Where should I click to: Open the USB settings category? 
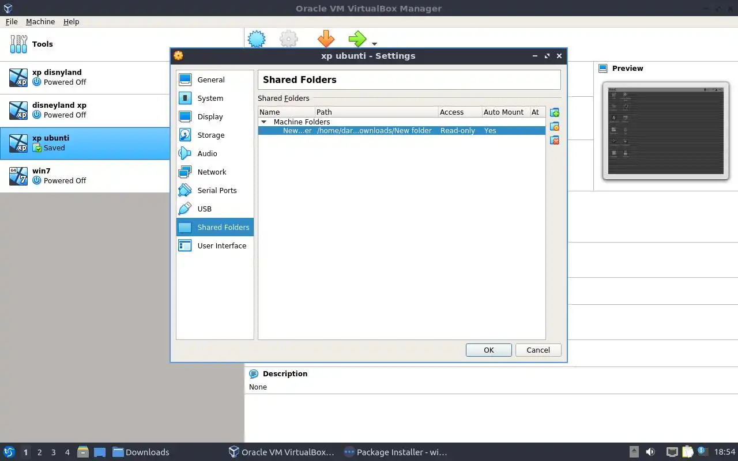(214, 209)
